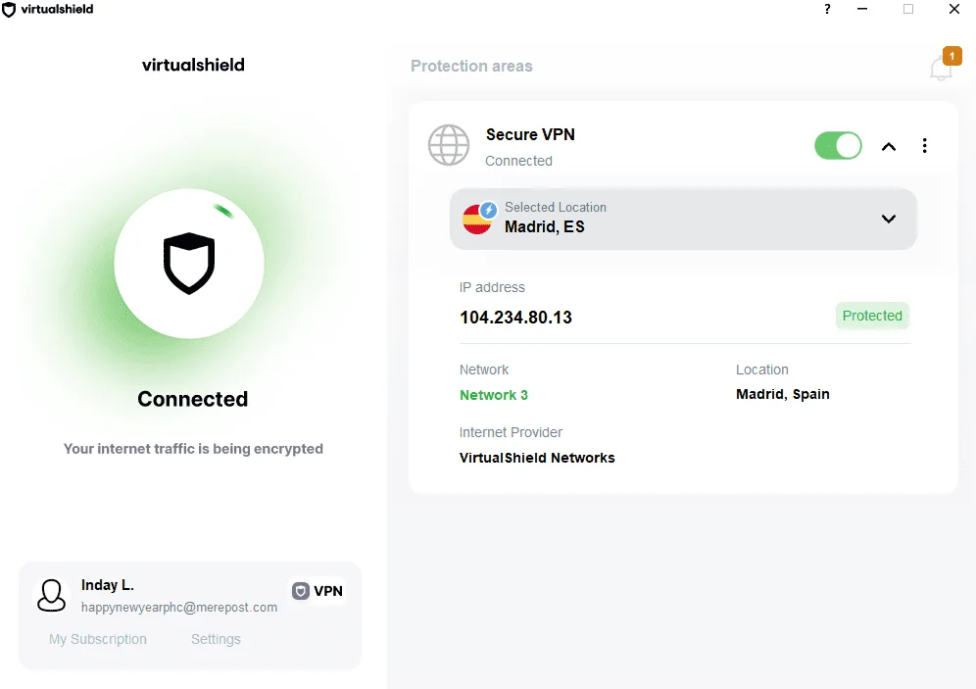Click the Protection areas heading
Image resolution: width=976 pixels, height=689 pixels.
coord(471,66)
